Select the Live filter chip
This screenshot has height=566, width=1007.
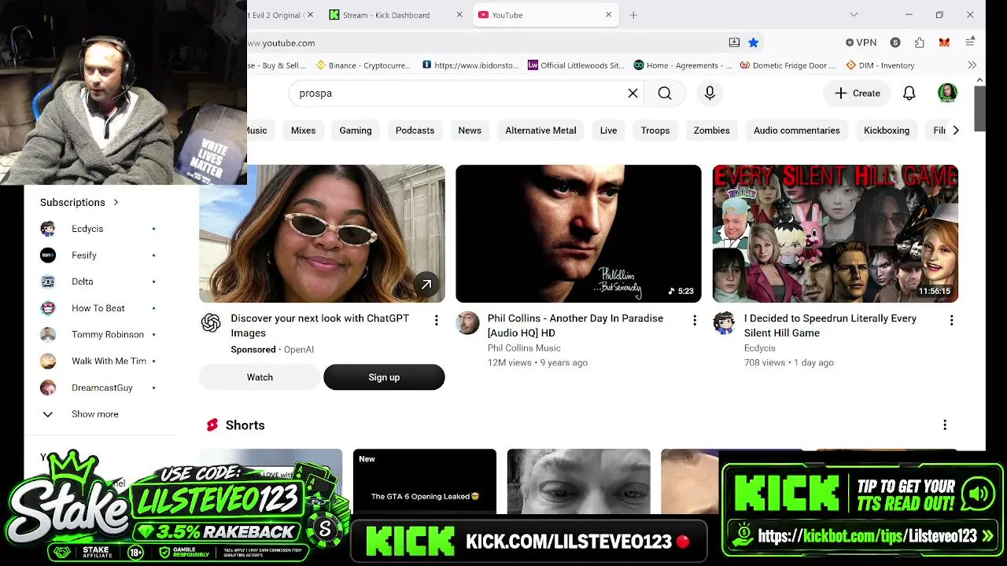(x=608, y=130)
